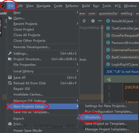Open the Code menu
This screenshot has height=133, width=139.
(58, 6)
